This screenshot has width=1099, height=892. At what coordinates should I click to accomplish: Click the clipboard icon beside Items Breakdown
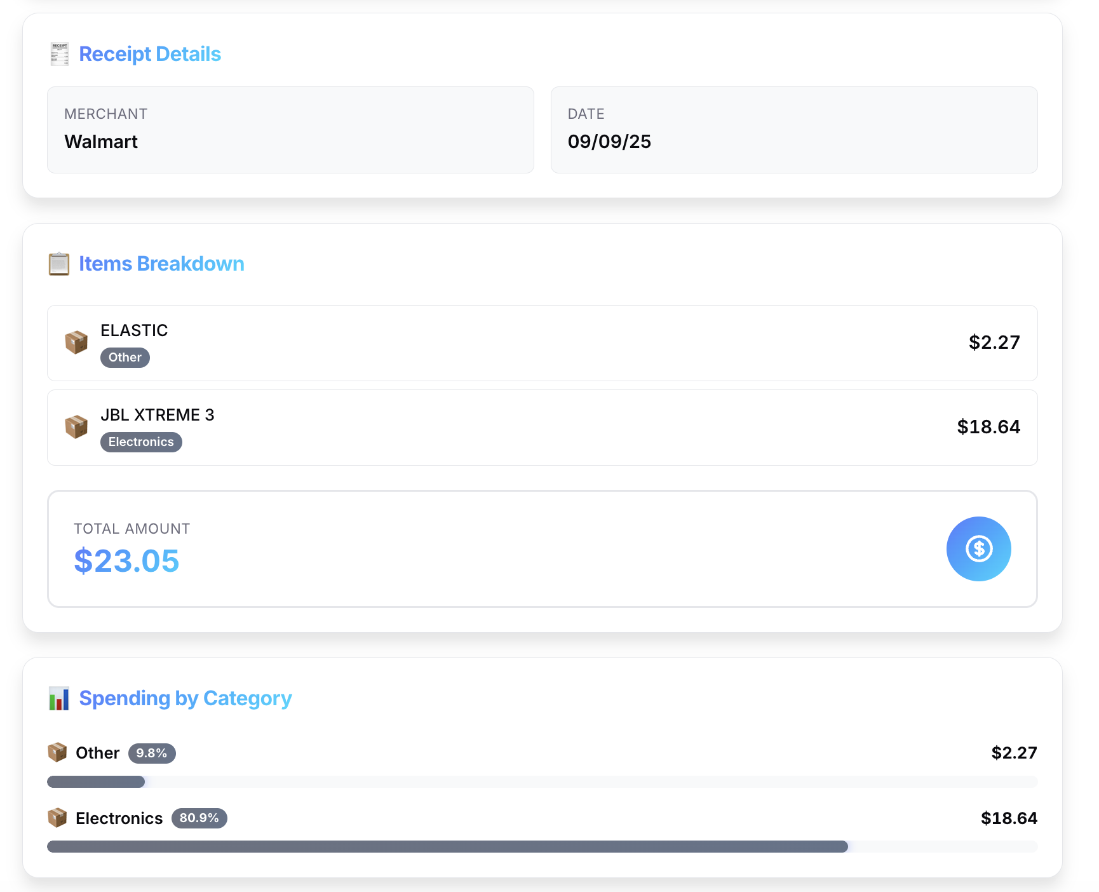59,264
